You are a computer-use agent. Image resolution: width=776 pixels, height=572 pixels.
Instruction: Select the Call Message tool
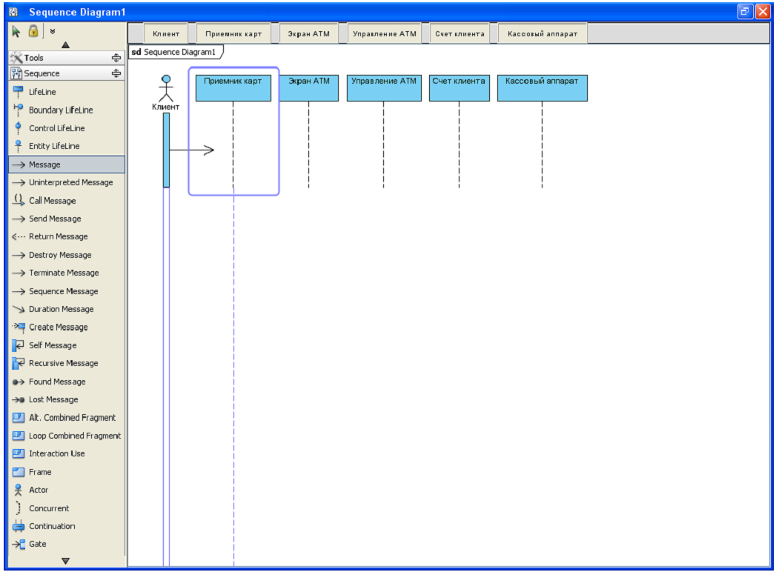pyautogui.click(x=67, y=200)
